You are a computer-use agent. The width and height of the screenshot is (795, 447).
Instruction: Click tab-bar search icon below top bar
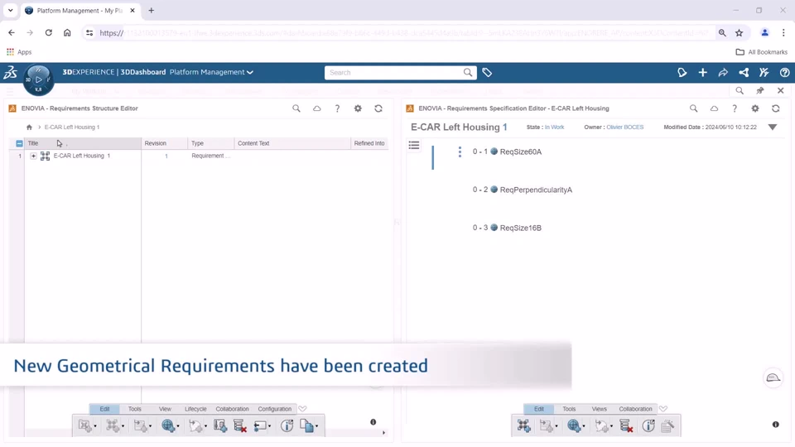coord(740,91)
